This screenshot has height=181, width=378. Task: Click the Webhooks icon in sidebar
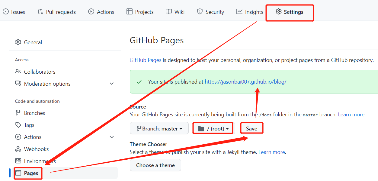click(18, 149)
